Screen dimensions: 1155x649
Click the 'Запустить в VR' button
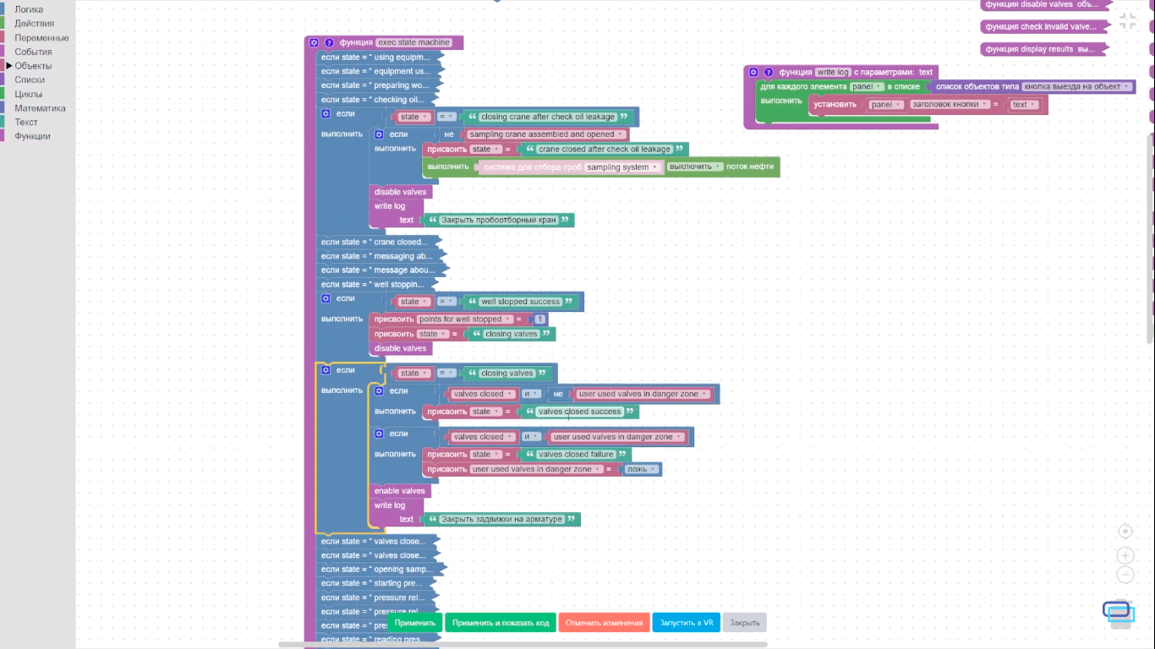pyautogui.click(x=686, y=623)
